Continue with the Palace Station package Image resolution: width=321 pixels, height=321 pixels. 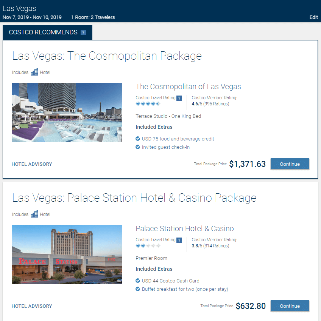pyautogui.click(x=290, y=306)
